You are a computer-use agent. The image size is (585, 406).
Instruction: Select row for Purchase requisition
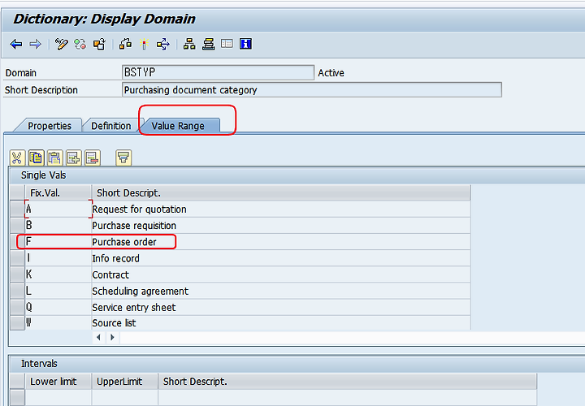pos(17,226)
